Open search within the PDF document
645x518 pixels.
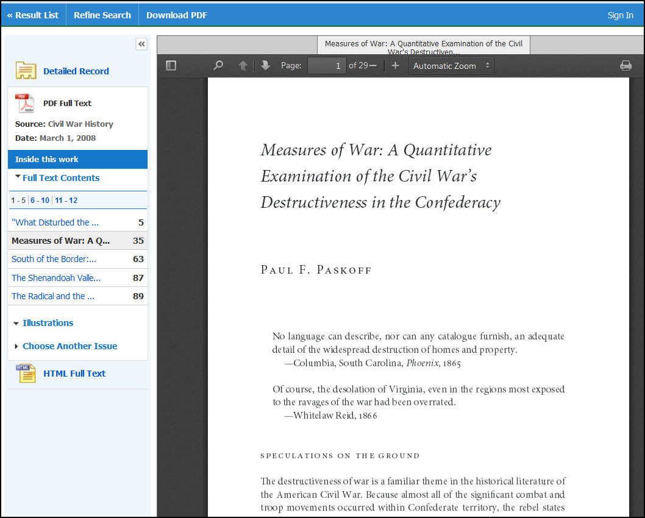218,65
